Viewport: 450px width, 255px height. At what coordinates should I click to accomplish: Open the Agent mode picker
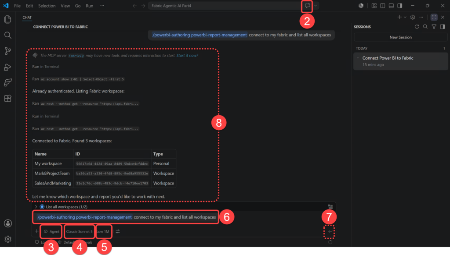52,231
